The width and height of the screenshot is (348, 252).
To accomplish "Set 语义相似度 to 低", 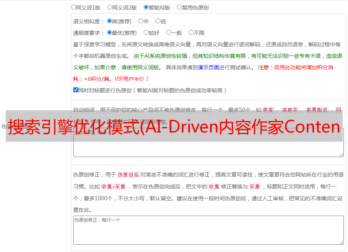I will click(x=158, y=21).
